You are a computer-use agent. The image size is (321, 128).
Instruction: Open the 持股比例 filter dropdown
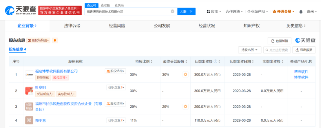pos(250,50)
